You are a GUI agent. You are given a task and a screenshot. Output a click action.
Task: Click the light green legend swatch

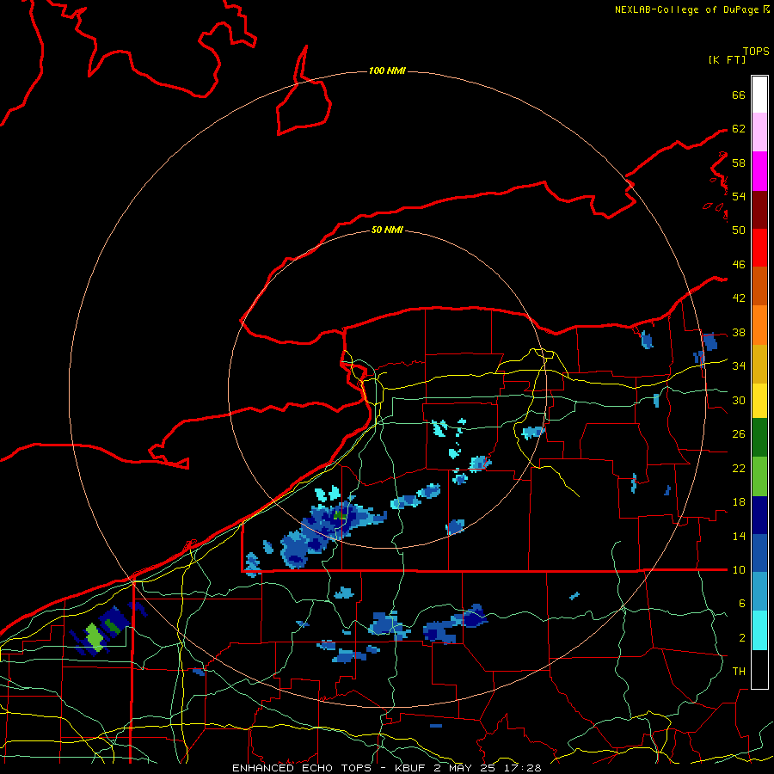tap(759, 476)
